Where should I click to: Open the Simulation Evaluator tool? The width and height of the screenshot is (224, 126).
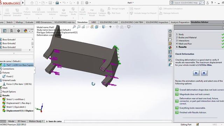click(17, 12)
